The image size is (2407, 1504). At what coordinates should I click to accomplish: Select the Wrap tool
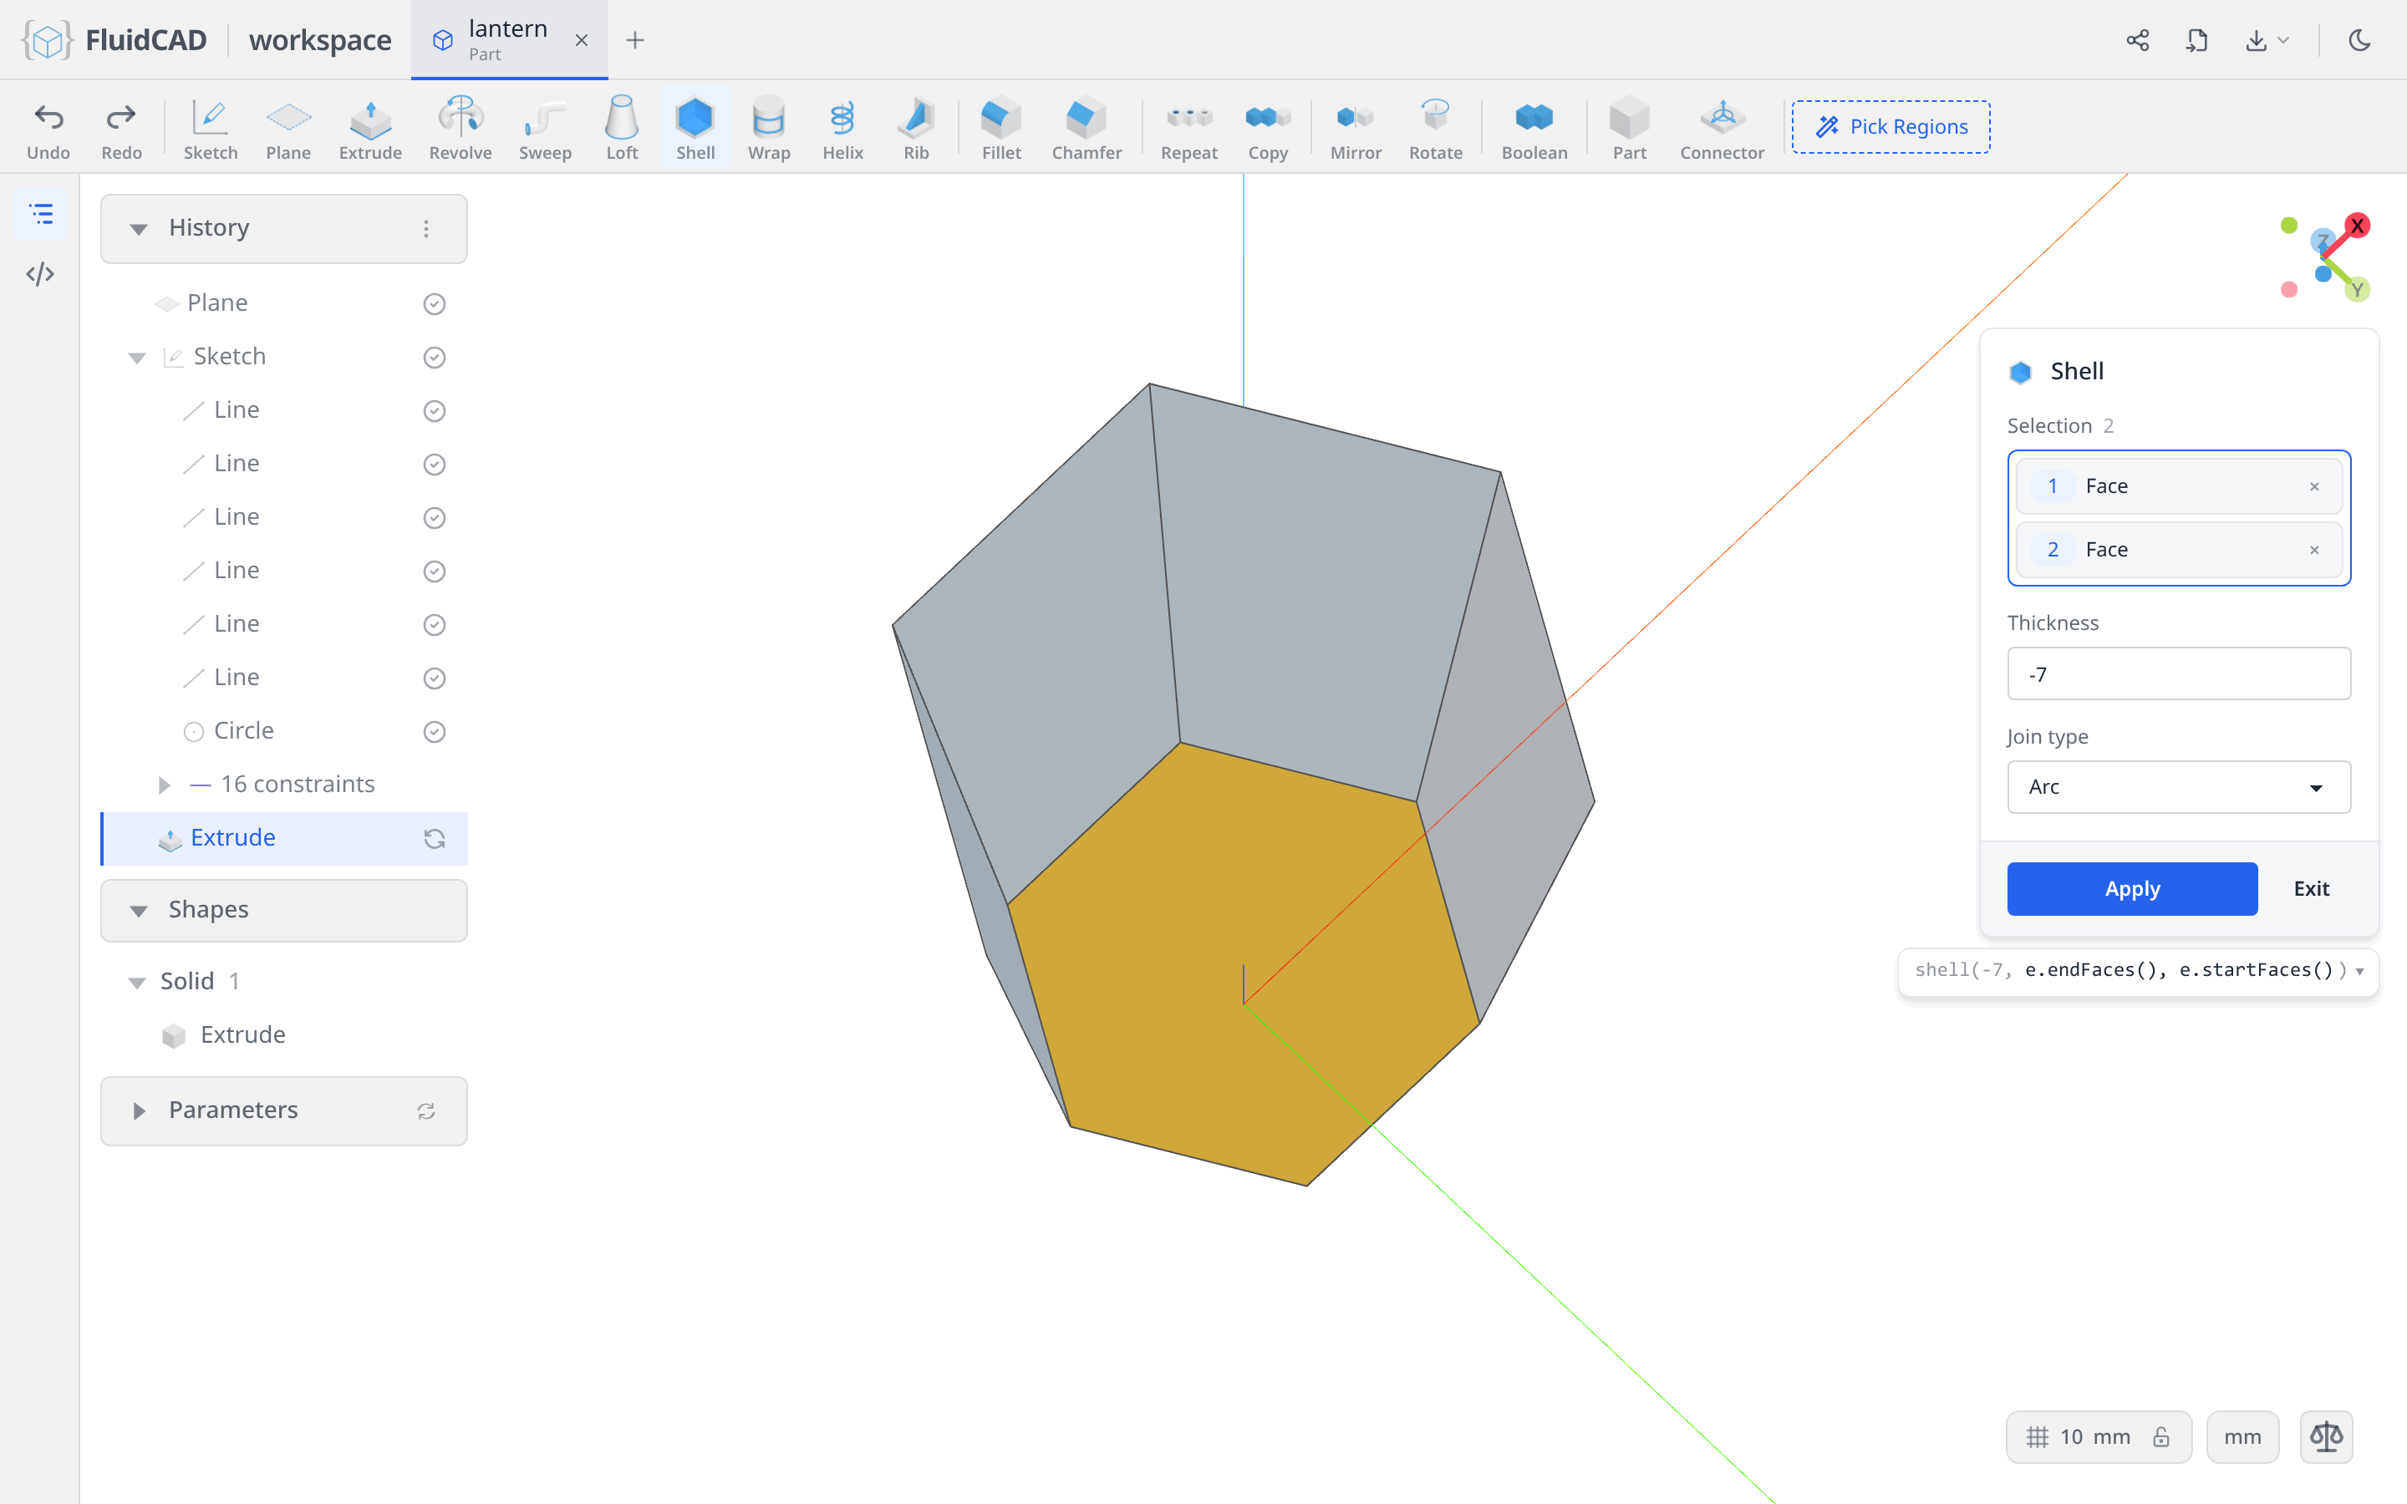[769, 130]
